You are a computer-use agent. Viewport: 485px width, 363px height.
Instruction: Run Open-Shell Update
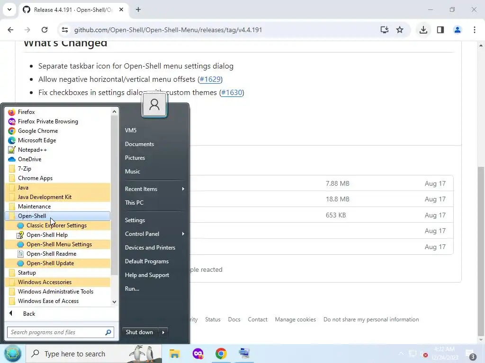pyautogui.click(x=57, y=263)
